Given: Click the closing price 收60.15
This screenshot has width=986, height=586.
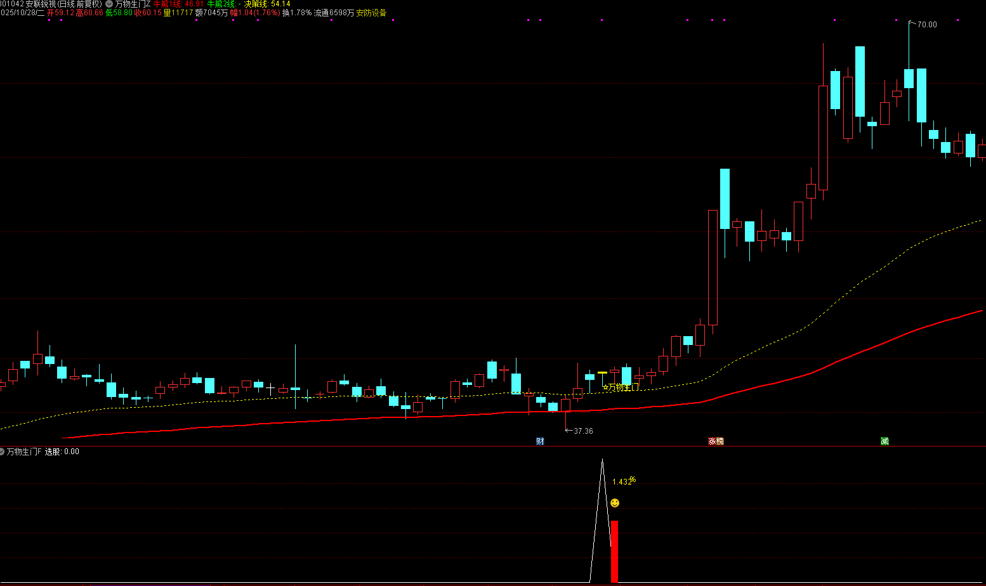Looking at the screenshot, I should tap(148, 13).
